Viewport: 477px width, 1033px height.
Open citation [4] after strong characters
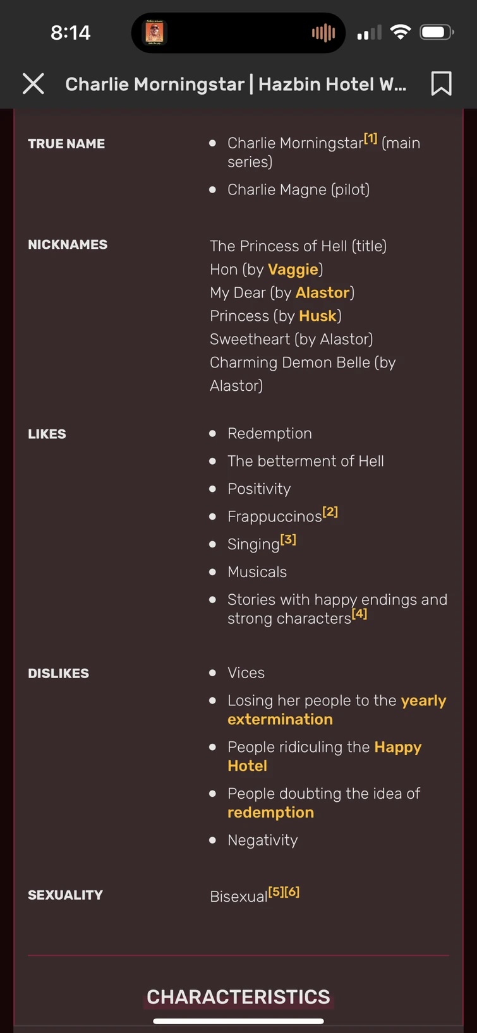tap(359, 614)
